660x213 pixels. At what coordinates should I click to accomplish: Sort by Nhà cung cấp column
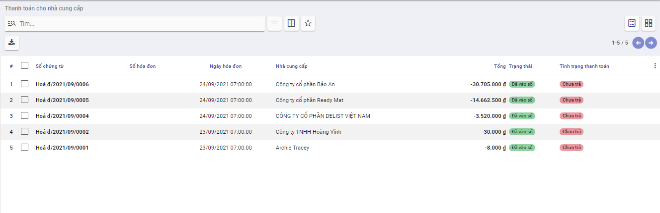point(292,66)
